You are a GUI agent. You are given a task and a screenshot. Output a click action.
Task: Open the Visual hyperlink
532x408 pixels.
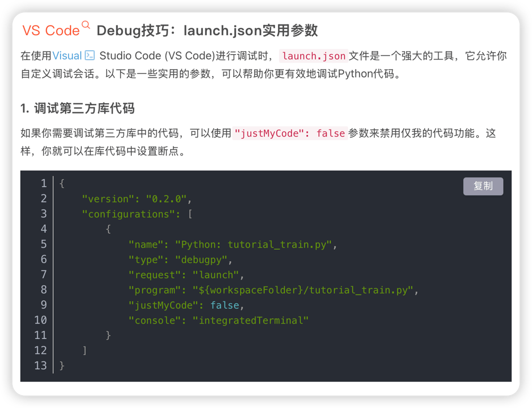point(67,56)
